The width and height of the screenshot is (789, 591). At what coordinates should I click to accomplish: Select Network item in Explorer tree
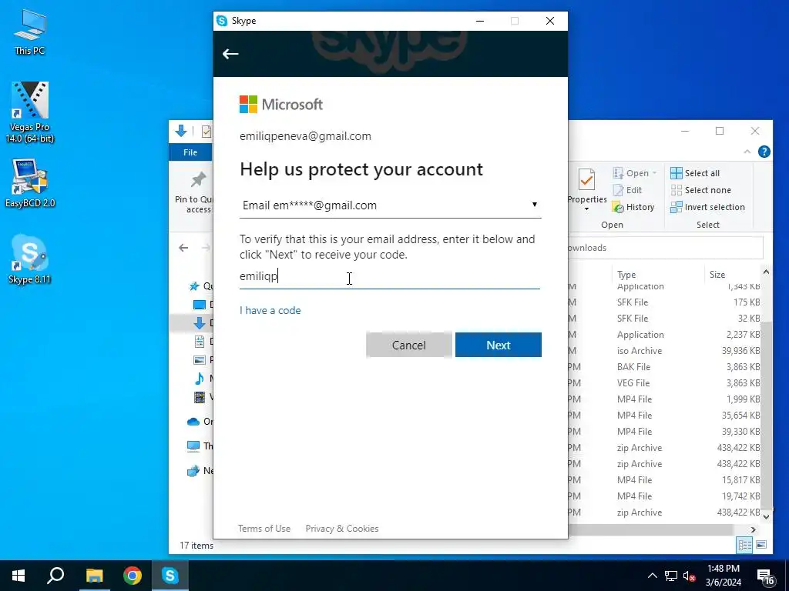coord(193,471)
